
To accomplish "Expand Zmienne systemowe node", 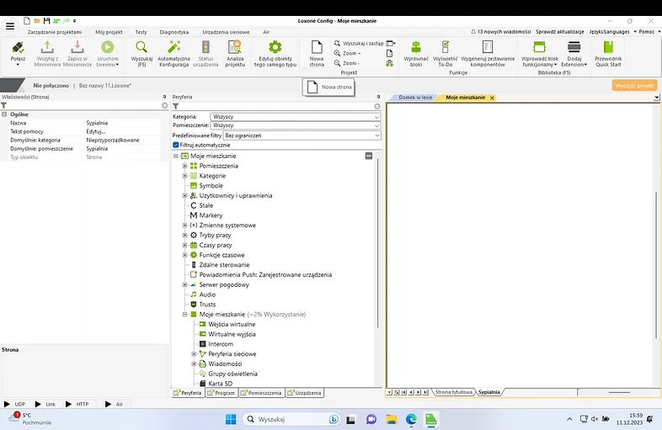I will (184, 226).
